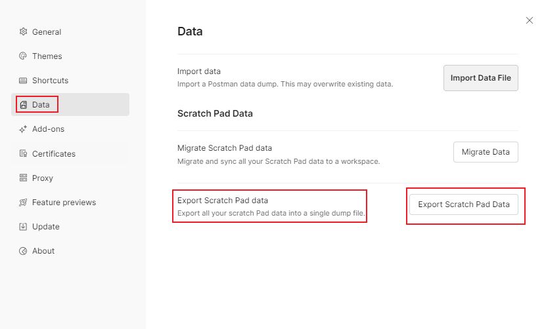The width and height of the screenshot is (544, 329).
Task: Select the Certificates settings section
Action: [x=54, y=154]
